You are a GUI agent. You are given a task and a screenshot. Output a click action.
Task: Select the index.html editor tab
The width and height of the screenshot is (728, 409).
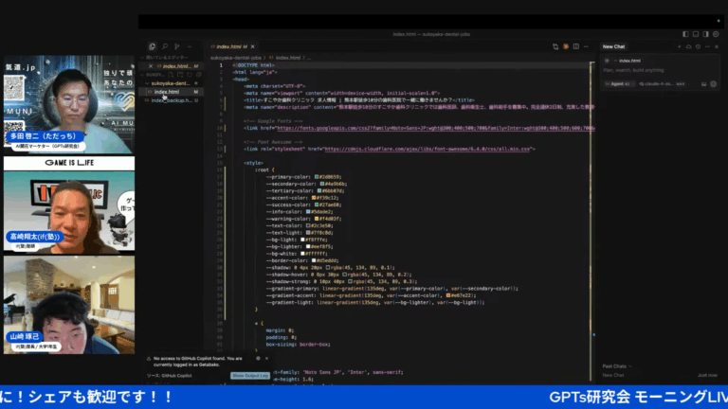228,46
